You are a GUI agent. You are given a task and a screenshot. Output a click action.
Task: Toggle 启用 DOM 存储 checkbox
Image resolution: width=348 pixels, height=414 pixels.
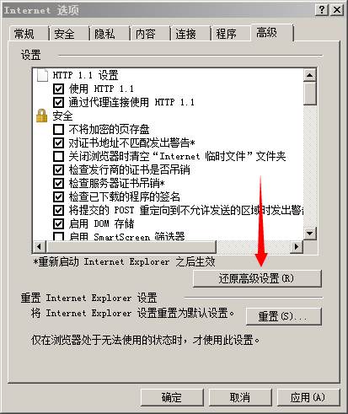click(x=58, y=223)
